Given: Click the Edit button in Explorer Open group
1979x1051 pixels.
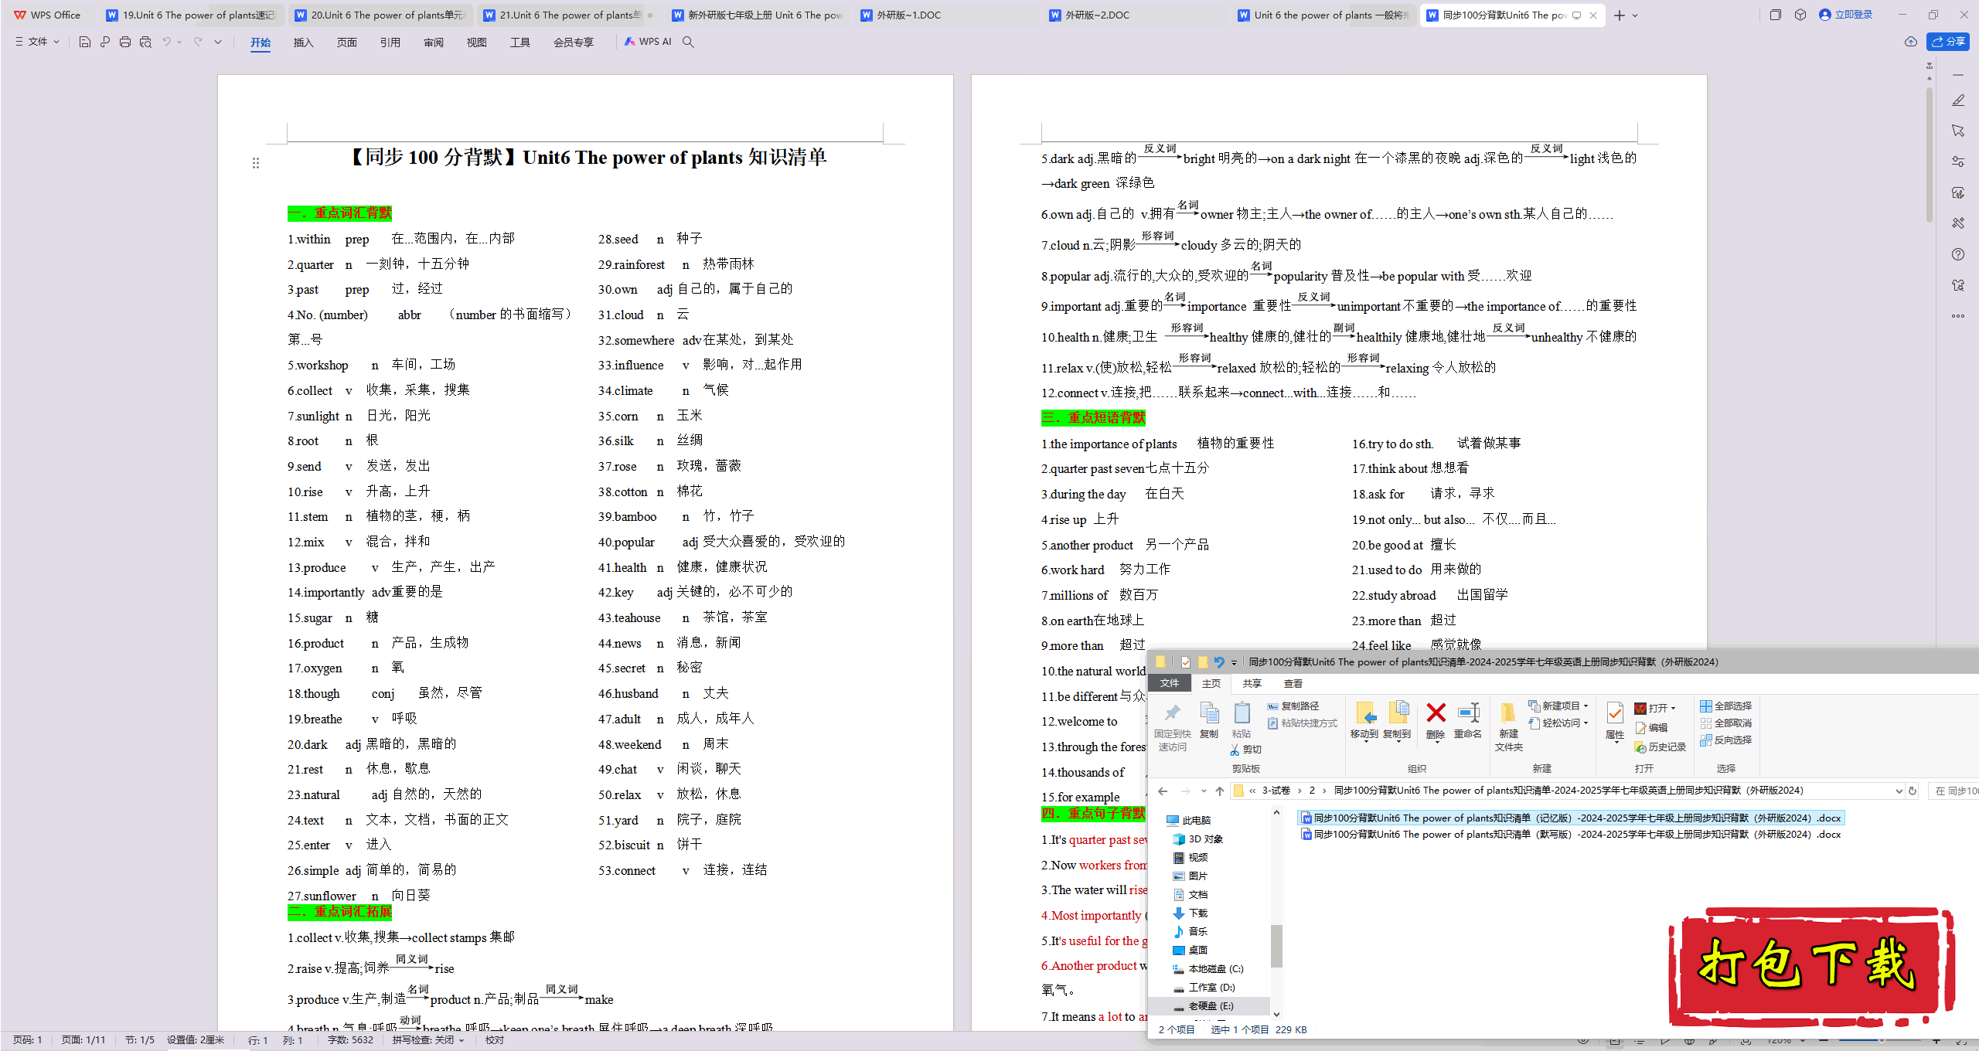Looking at the screenshot, I should pyautogui.click(x=1651, y=728).
